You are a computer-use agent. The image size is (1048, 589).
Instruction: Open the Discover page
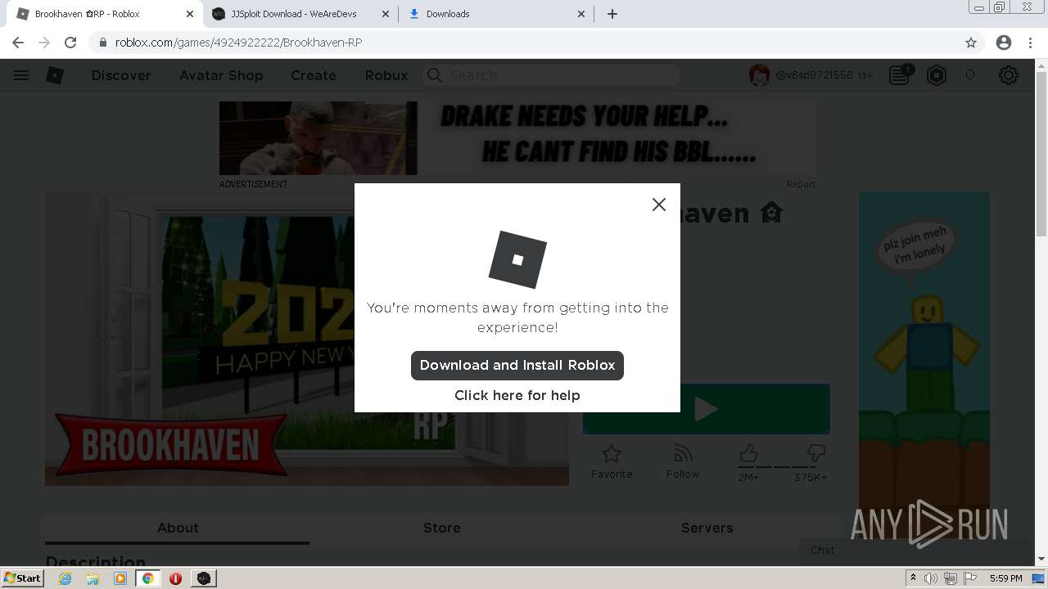pos(121,75)
